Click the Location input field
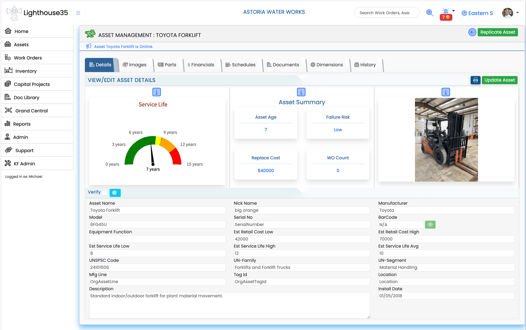This screenshot has width=526, height=330. (x=446, y=282)
